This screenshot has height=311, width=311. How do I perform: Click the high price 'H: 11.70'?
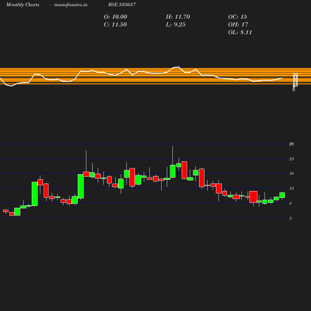click(x=178, y=17)
